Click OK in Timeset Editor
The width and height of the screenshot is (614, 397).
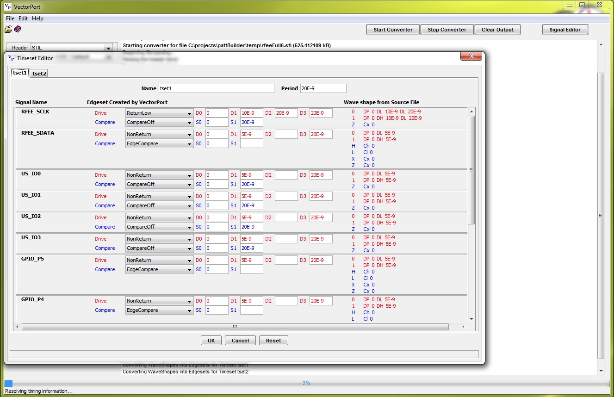211,341
